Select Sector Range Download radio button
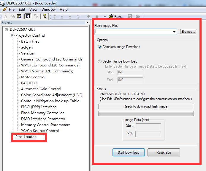Viewport: 206px width, 171px height. coord(100,61)
